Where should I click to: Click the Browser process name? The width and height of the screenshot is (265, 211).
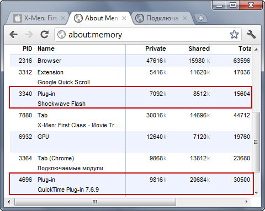(50, 61)
